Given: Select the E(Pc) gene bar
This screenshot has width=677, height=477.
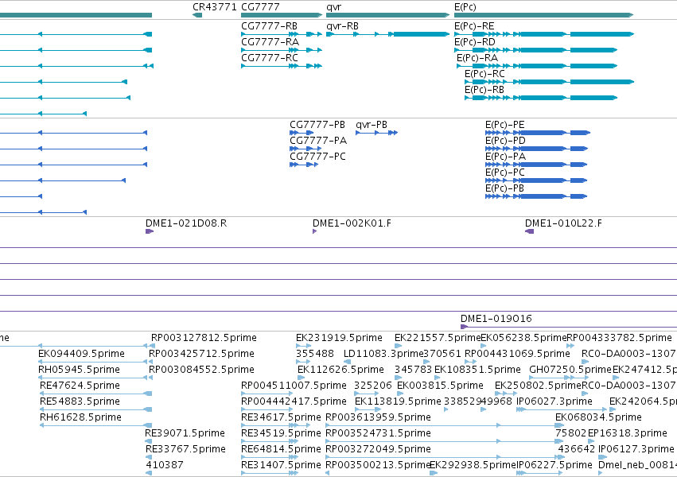Looking at the screenshot, I should 544,15.
